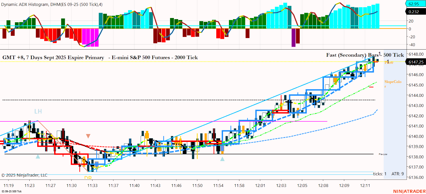426x194 pixels.
Task: Select the ES 09-25 500 Tick tab
Action: point(12,191)
